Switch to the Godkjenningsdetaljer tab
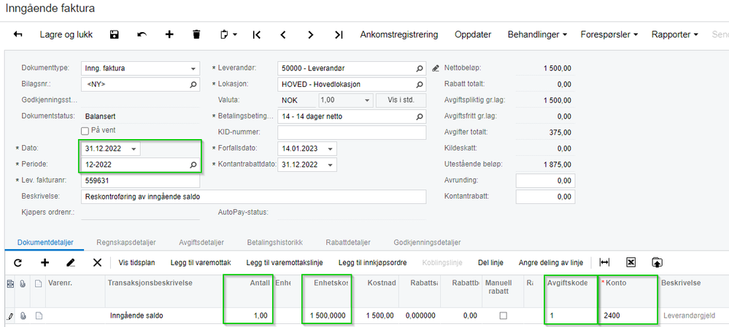The height and width of the screenshot is (327, 729). click(427, 243)
